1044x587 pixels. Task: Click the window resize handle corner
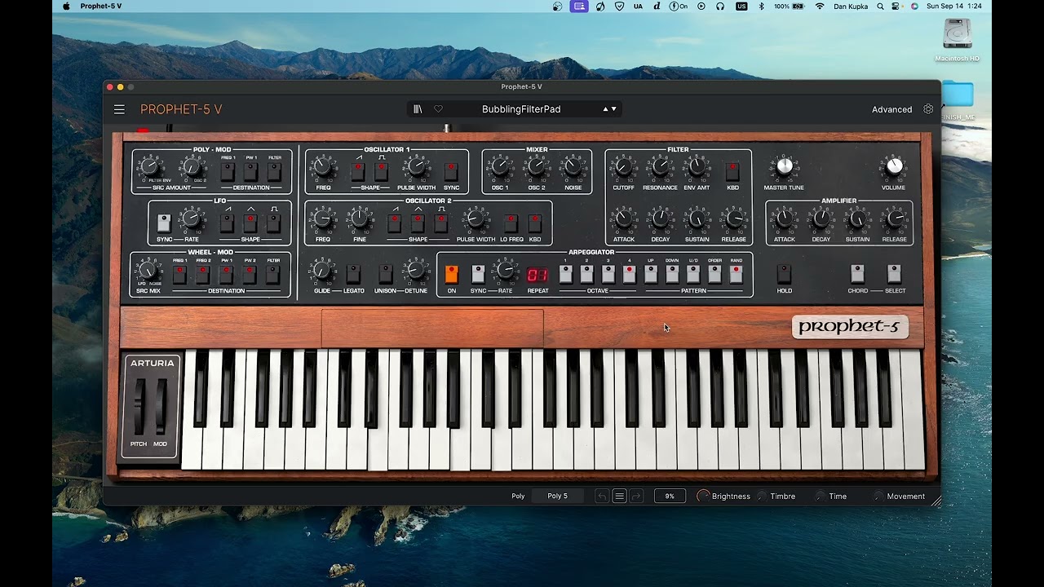click(x=936, y=501)
